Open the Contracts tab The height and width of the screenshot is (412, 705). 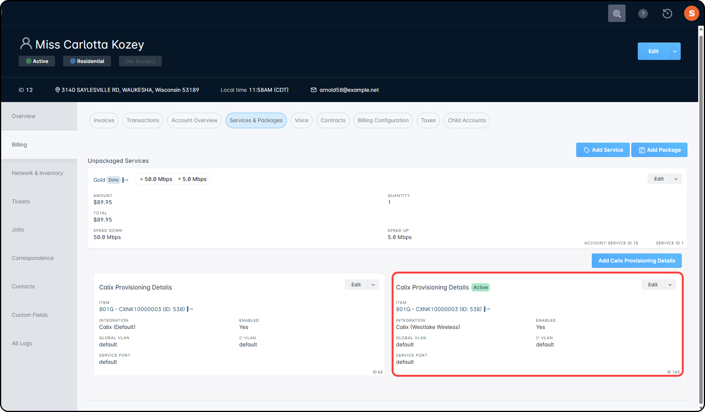pos(333,120)
